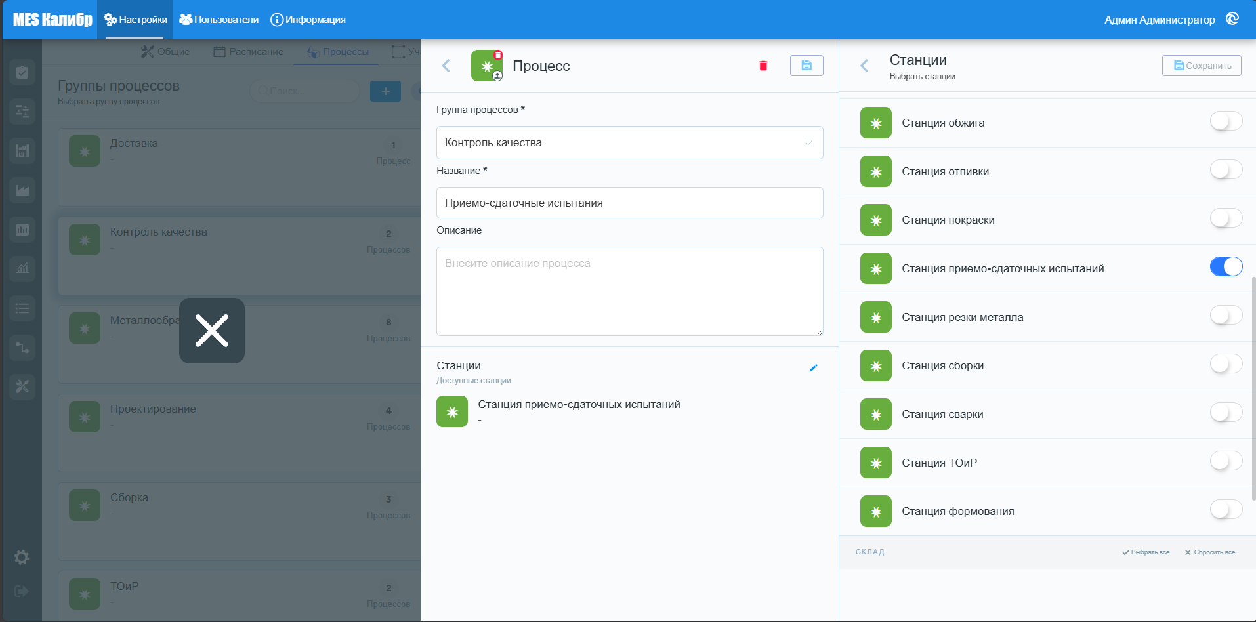Open the checklist icon in the left sidebar

[22, 72]
